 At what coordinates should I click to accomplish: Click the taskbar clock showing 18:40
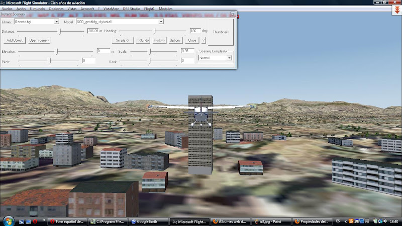tap(394, 221)
